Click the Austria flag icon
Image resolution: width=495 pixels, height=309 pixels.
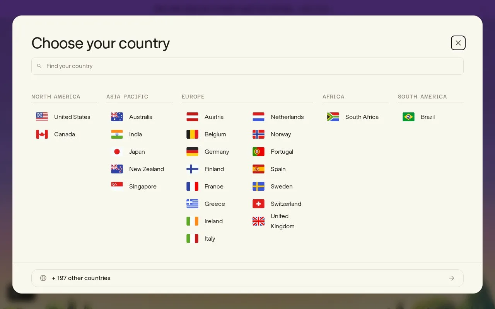192,117
